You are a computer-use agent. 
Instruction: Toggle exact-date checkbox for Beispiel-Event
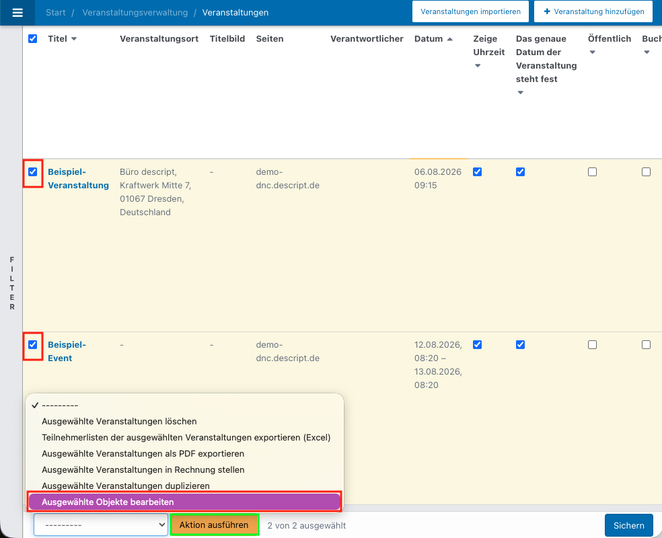pyautogui.click(x=520, y=345)
